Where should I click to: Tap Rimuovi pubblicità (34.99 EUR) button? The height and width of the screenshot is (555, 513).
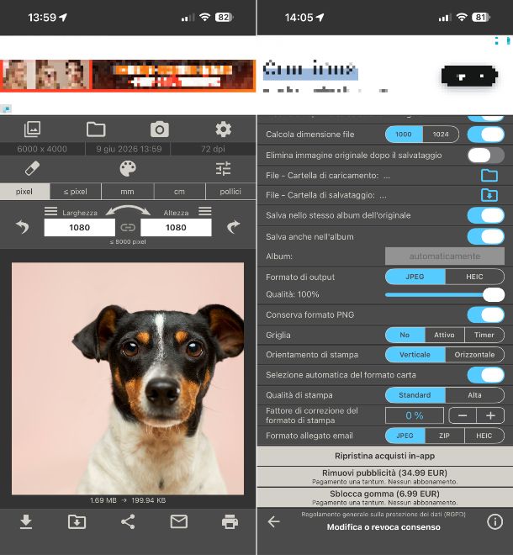(385, 477)
